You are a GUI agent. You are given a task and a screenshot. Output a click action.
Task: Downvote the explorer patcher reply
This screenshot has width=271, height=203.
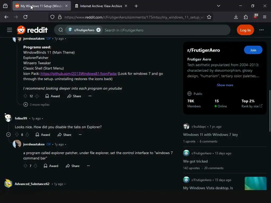coord(35,166)
